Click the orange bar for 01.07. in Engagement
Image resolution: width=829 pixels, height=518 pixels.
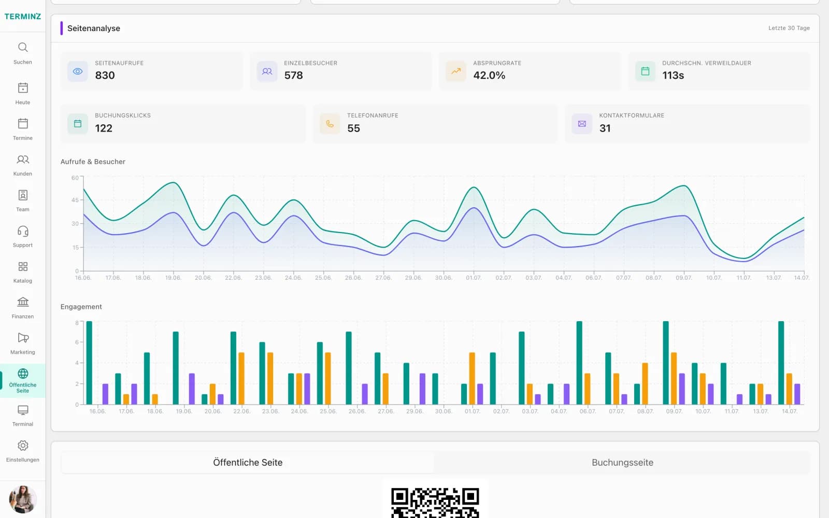pos(472,379)
